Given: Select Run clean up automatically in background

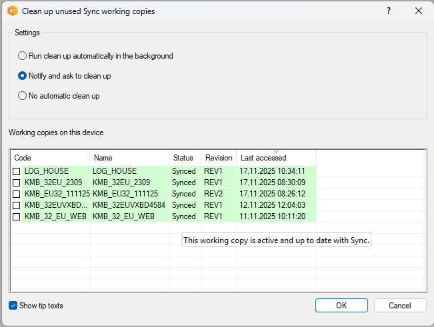Looking at the screenshot, I should click(x=23, y=56).
